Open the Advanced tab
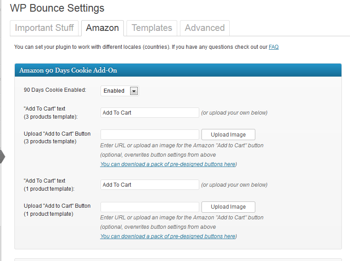Image resolution: width=350 pixels, height=261 pixels. 205,28
